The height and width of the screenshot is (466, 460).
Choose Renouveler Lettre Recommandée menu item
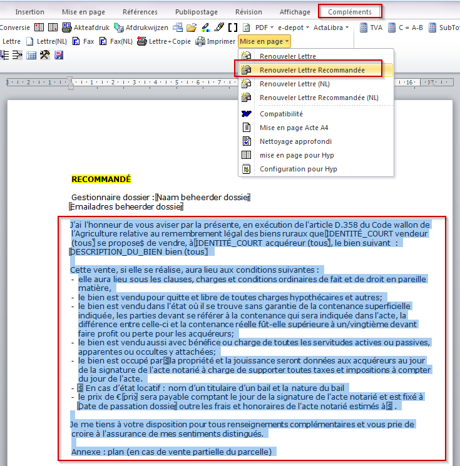(x=316, y=70)
